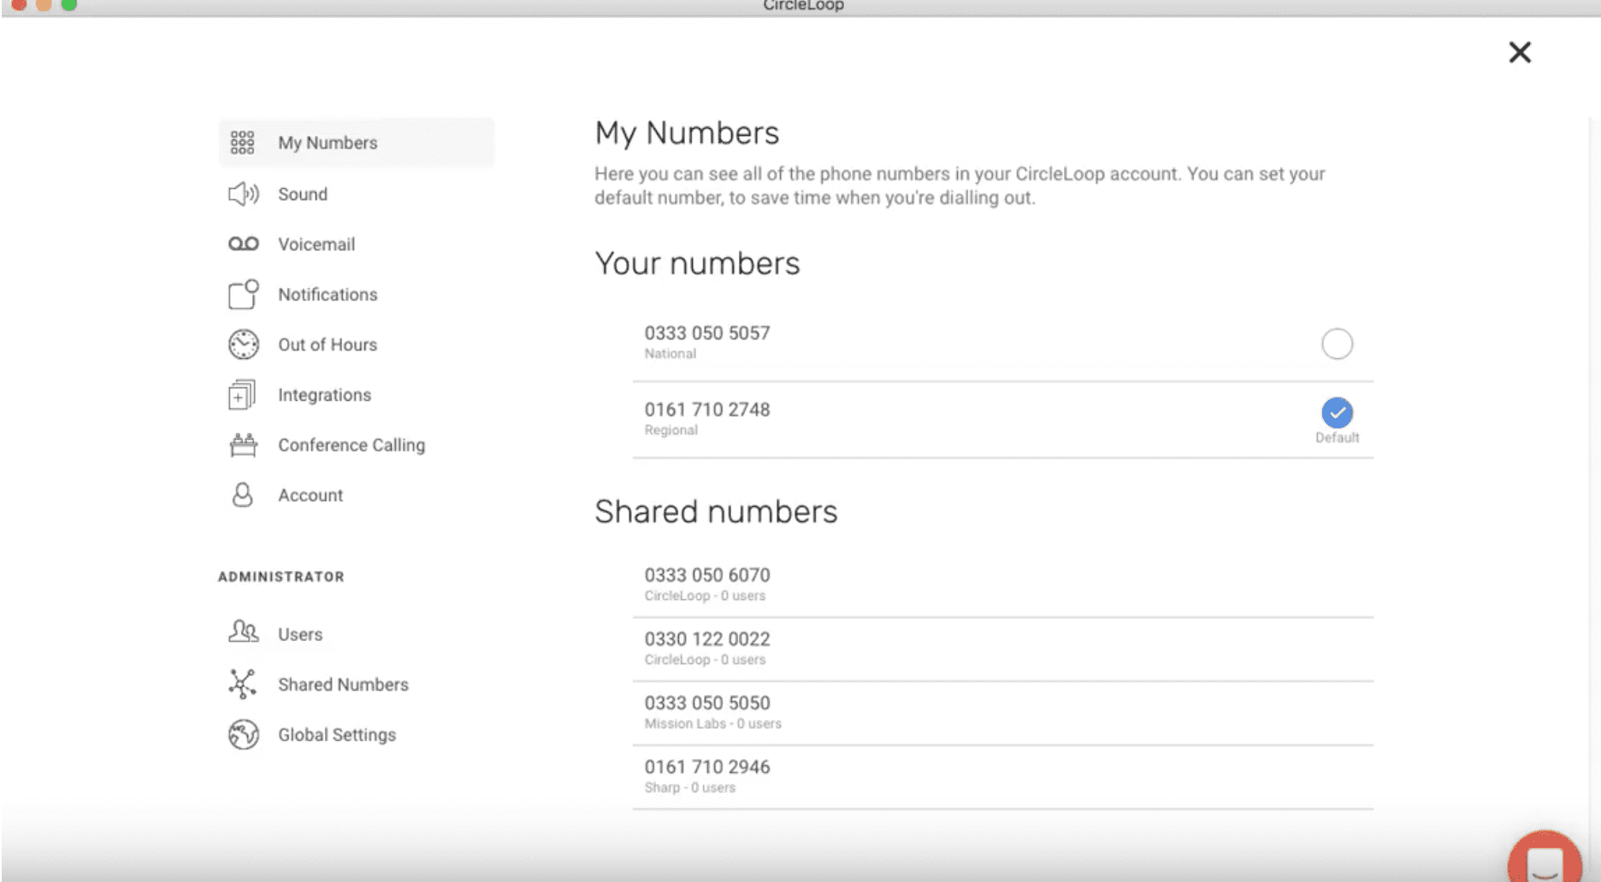This screenshot has width=1601, height=882.
Task: Select shared number 0333 050 6070
Action: pos(707,575)
